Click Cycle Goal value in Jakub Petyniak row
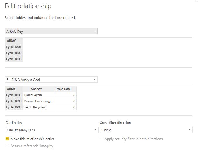The image size is (198, 152). coord(66,107)
